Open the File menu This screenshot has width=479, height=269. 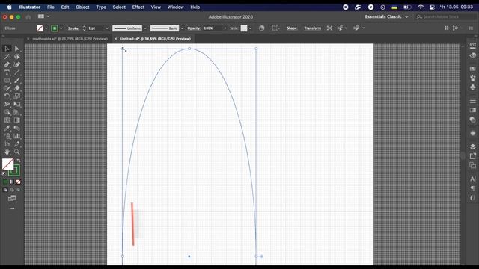(x=51, y=7)
